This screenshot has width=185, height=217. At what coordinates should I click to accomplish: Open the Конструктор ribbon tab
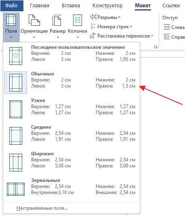(x=107, y=6)
